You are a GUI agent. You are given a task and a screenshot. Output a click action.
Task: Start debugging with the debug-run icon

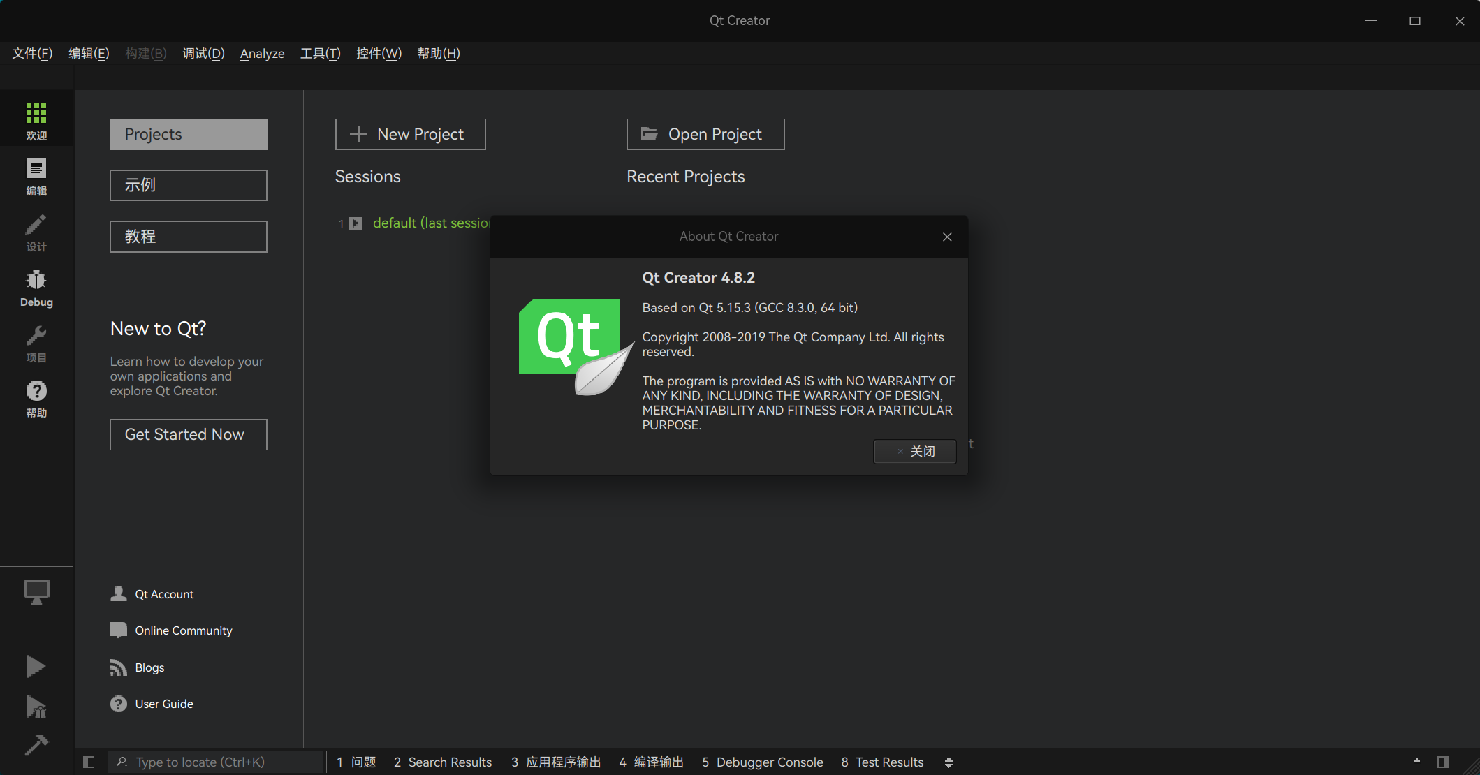[x=36, y=707]
